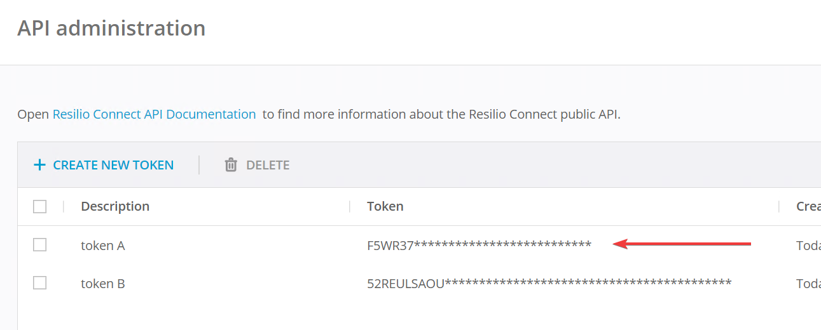The width and height of the screenshot is (821, 330).
Task: Click the plus icon for new token
Action: (x=39, y=165)
